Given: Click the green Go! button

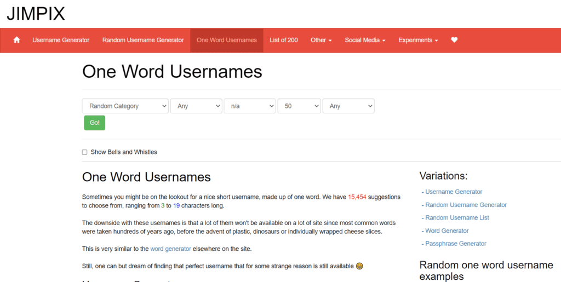Looking at the screenshot, I should pos(94,123).
